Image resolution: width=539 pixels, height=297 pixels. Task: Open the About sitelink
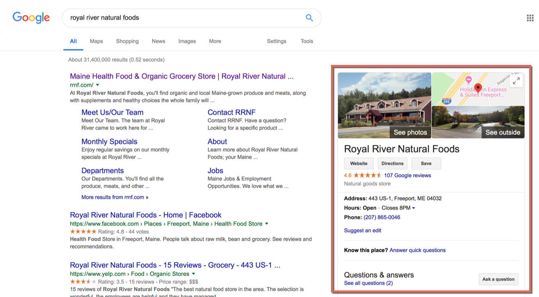217,142
